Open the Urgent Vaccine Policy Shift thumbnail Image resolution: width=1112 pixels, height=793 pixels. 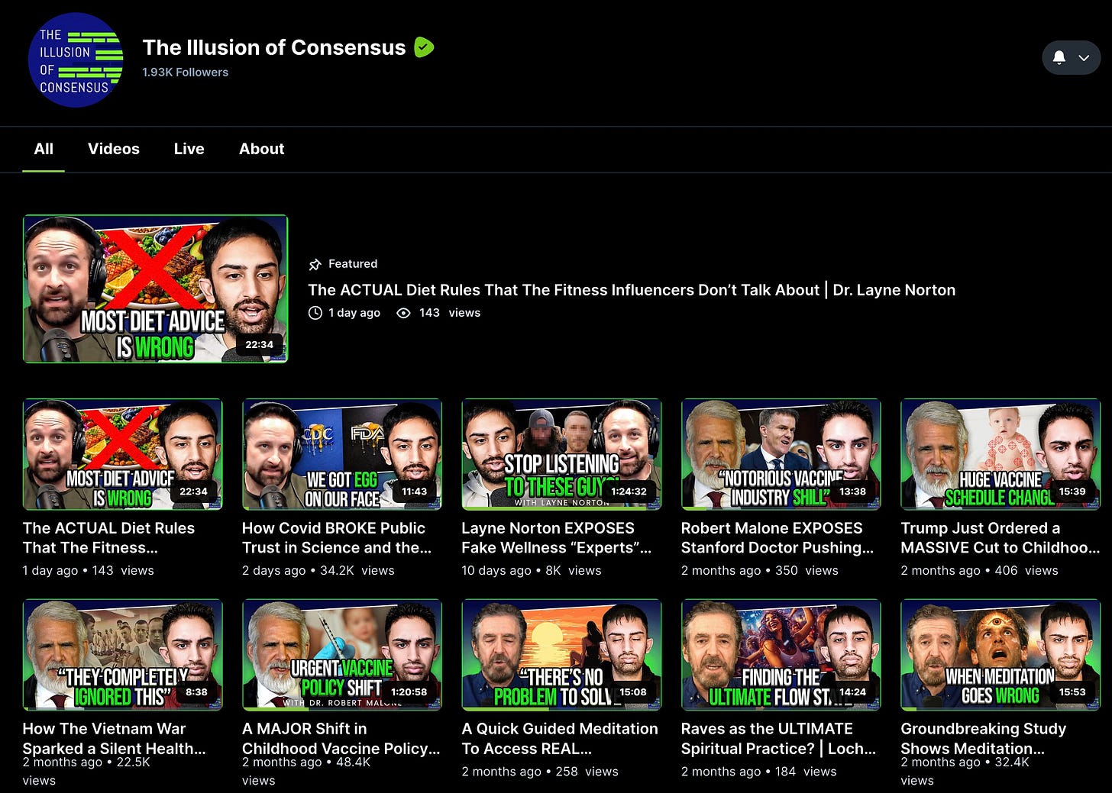click(x=341, y=655)
